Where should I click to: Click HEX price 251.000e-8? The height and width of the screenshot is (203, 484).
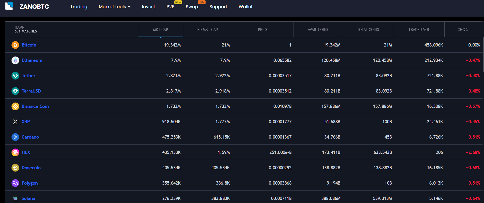click(x=280, y=152)
